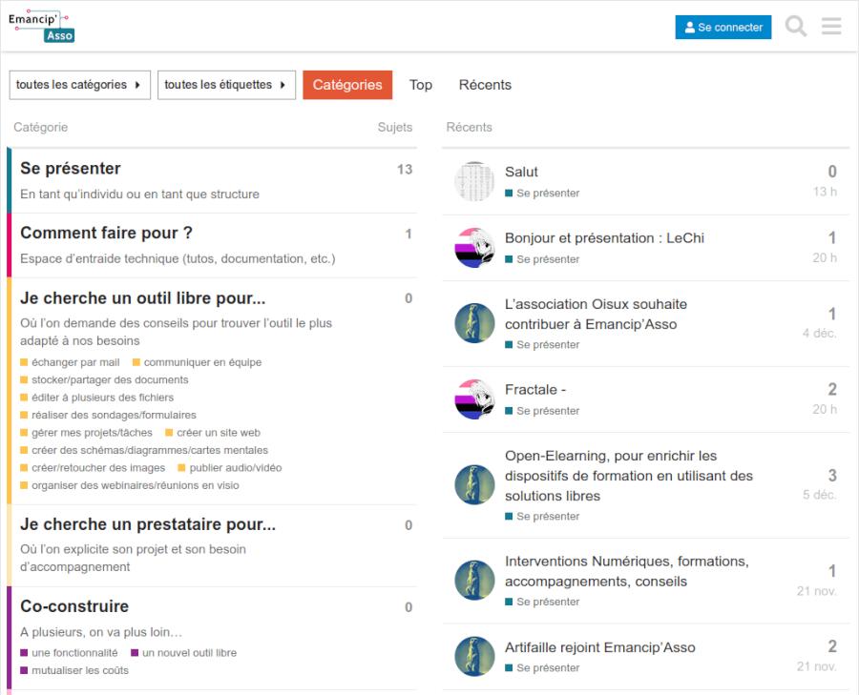
Task: Open 'organiser des webinaires/réunions en visio' subcategory
Action: pos(130,485)
